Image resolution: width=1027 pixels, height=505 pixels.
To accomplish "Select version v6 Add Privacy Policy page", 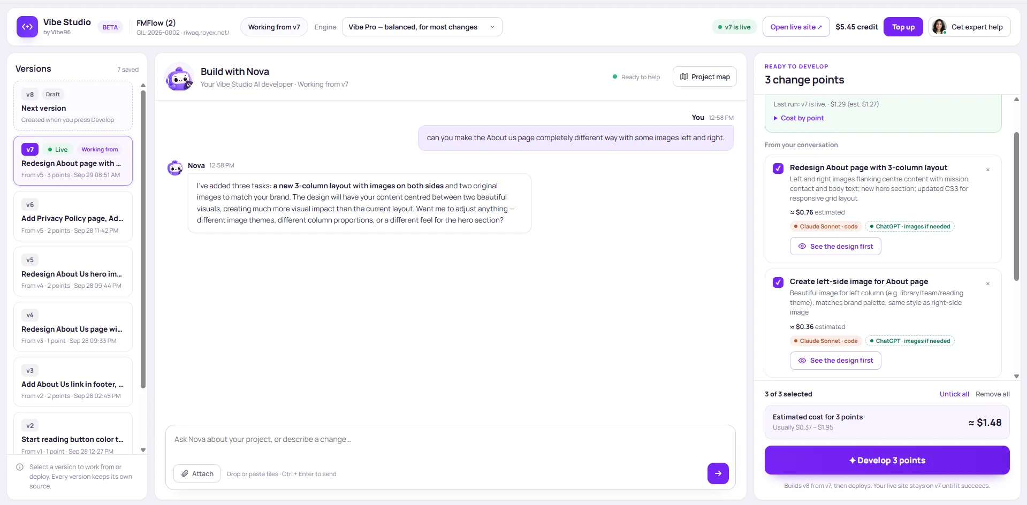I will pos(73,216).
